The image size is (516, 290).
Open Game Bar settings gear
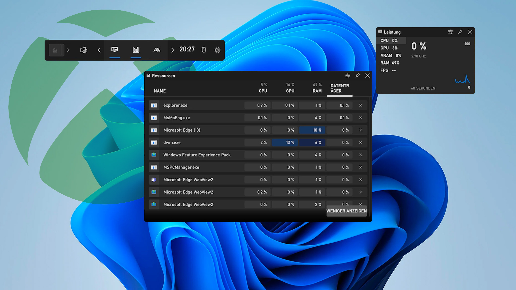(x=217, y=50)
